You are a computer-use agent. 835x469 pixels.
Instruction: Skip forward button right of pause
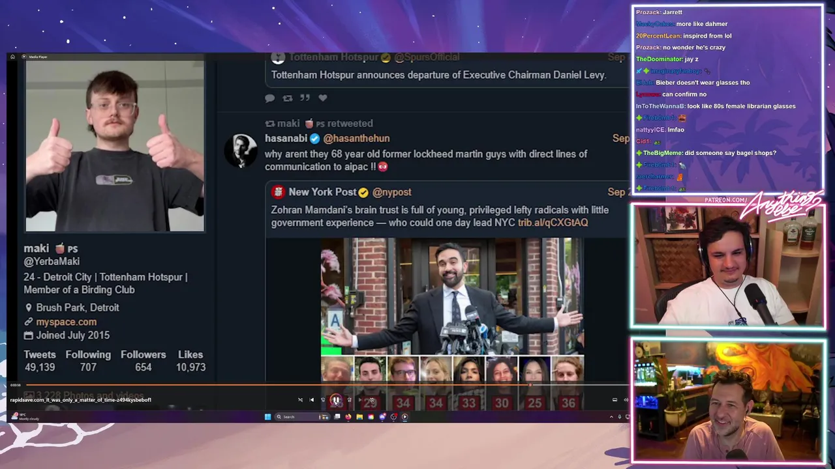350,400
